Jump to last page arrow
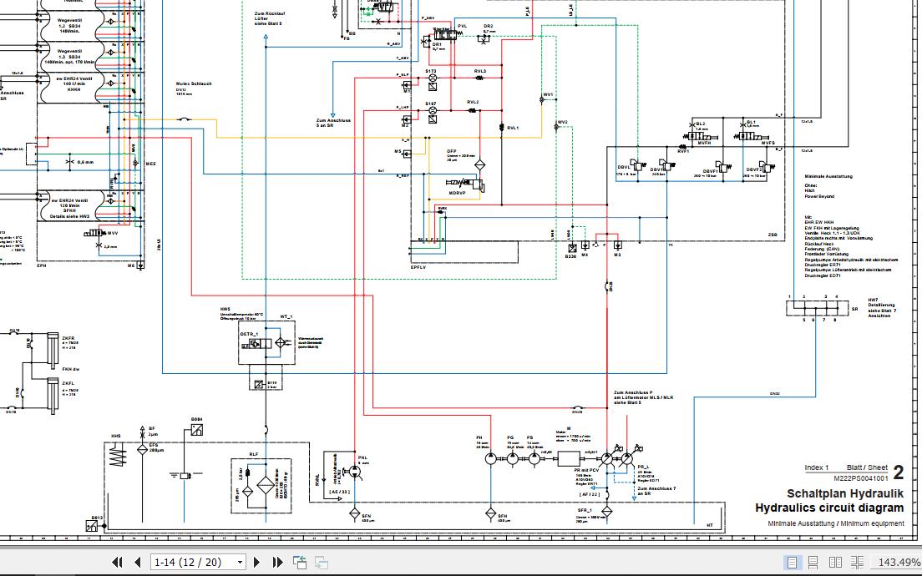Screen dimensions: 922x576 (277, 563)
